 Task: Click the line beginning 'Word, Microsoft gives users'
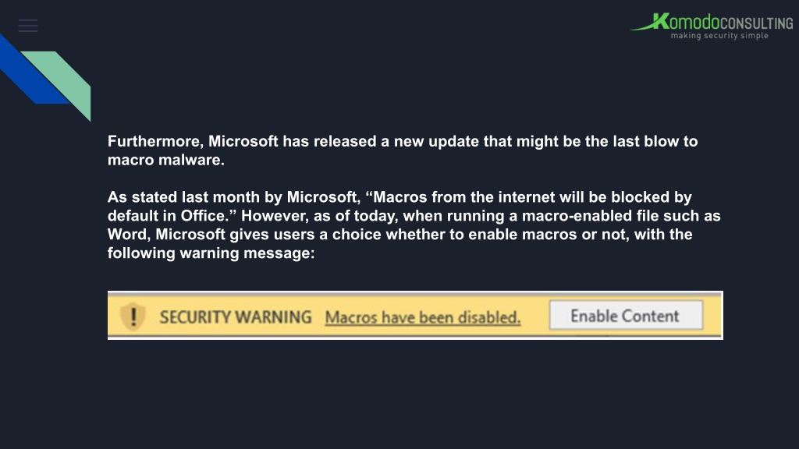coord(400,234)
